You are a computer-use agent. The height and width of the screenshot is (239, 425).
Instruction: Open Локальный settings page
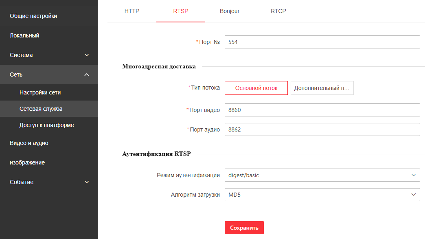(x=24, y=35)
